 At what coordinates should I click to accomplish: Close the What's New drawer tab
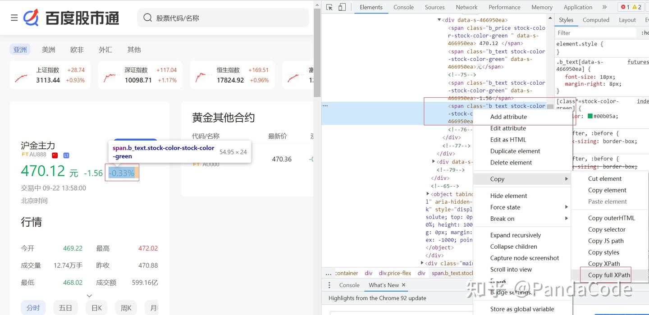[x=403, y=285]
